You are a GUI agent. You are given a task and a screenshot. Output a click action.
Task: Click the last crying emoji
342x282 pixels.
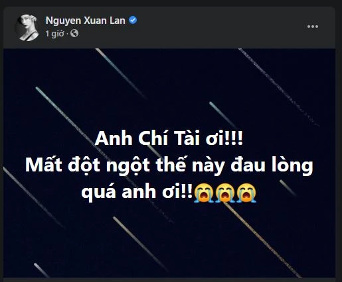(x=246, y=193)
